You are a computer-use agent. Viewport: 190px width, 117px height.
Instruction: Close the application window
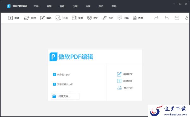coord(186,4)
